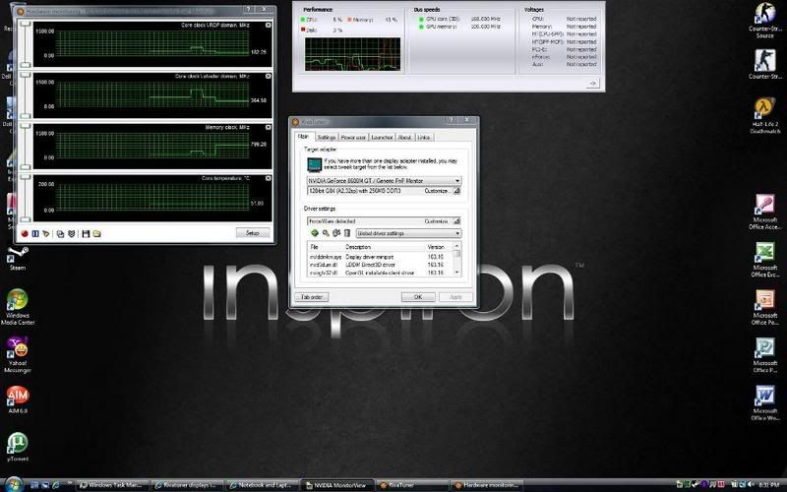Open Half-Life 2 Deathmatch desktop icon

point(765,115)
